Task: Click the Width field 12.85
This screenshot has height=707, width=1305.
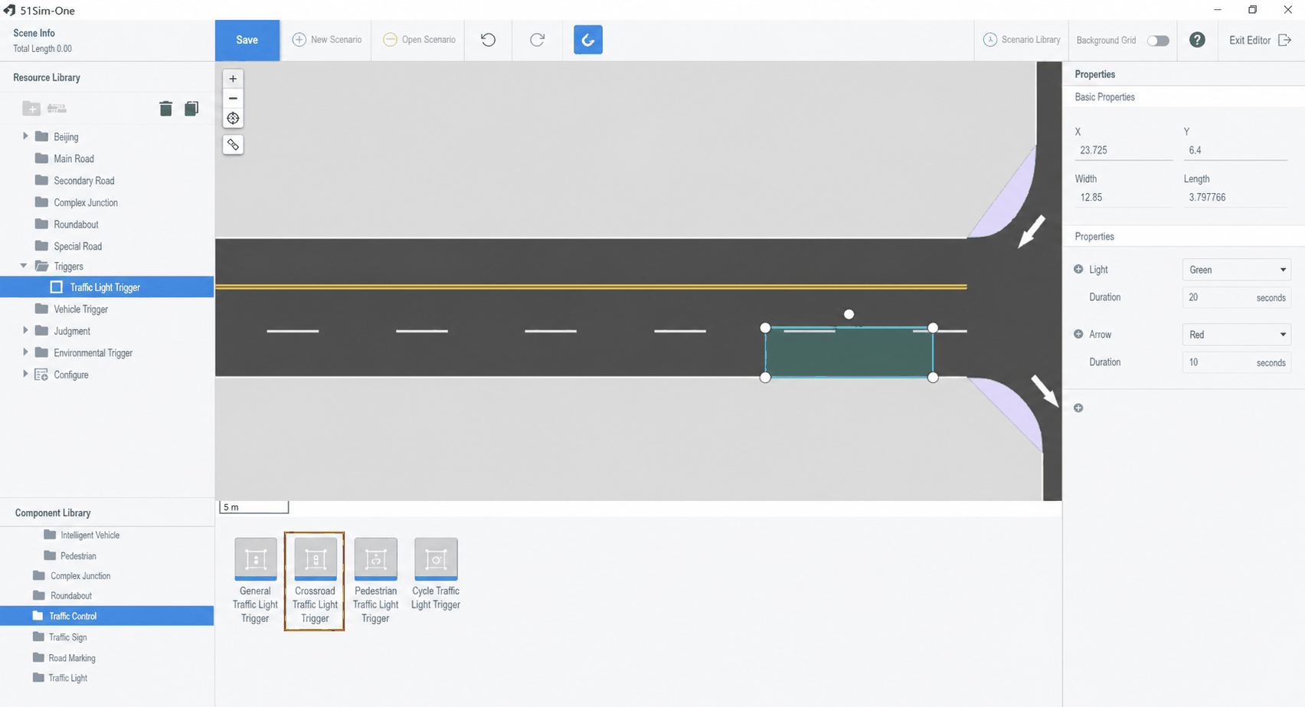Action: click(x=1123, y=197)
